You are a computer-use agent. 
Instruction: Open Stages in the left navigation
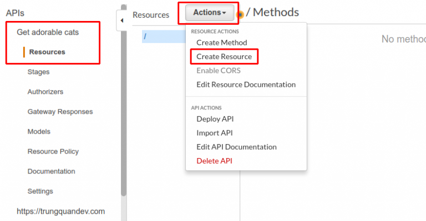(38, 72)
